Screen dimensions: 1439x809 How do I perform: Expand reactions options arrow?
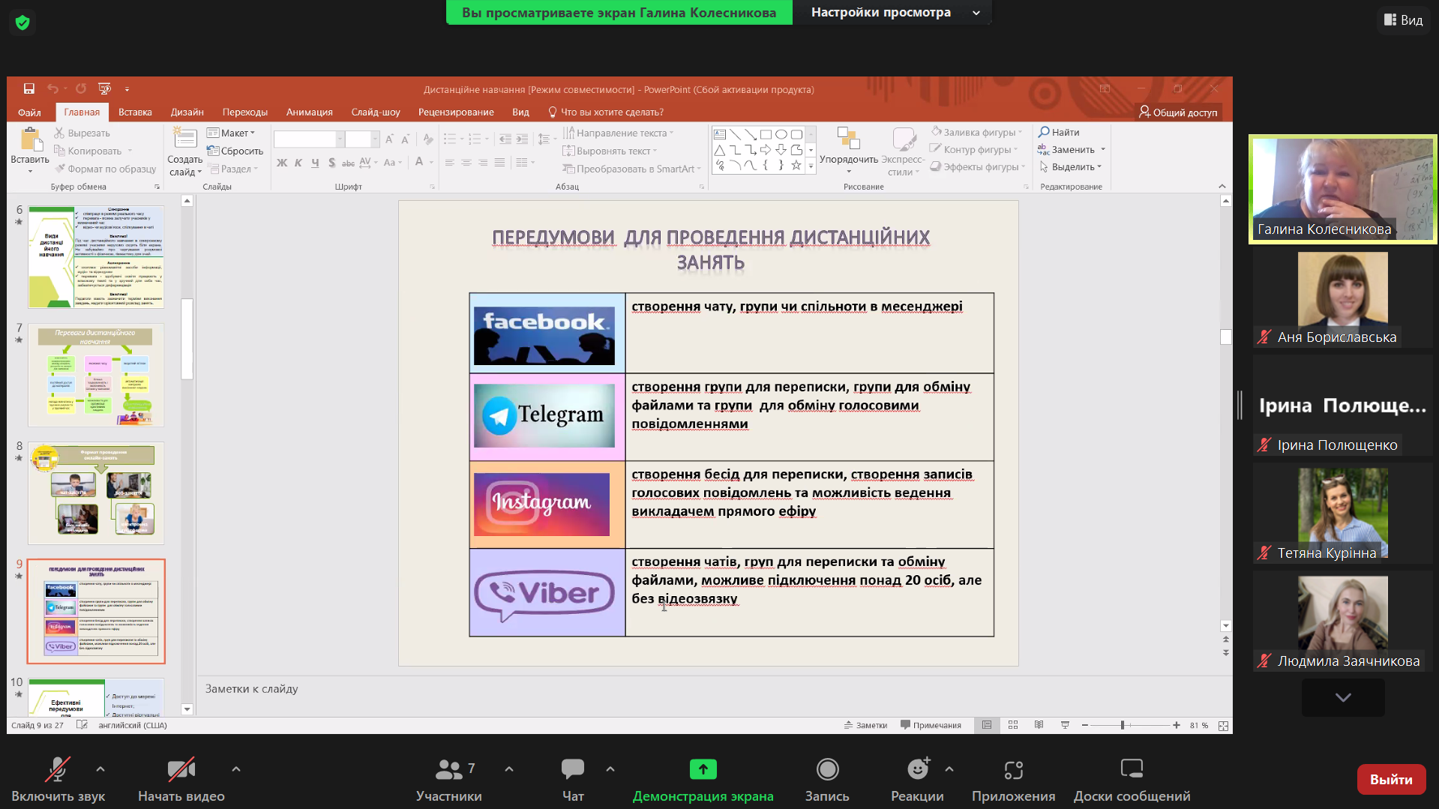tap(949, 769)
